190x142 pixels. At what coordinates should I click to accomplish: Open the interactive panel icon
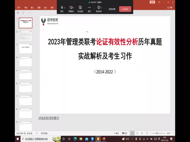[80, 9]
